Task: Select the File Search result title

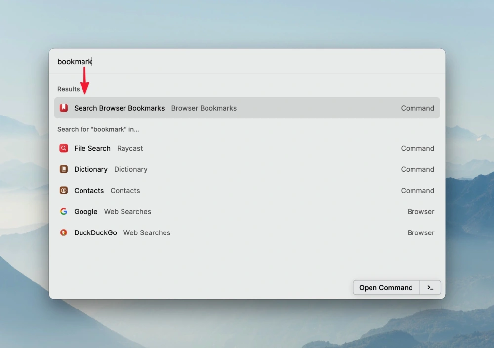Action: pos(92,148)
